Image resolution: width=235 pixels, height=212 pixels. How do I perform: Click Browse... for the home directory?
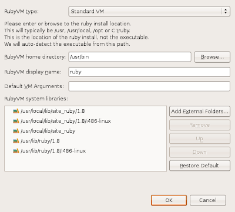tap(212, 57)
